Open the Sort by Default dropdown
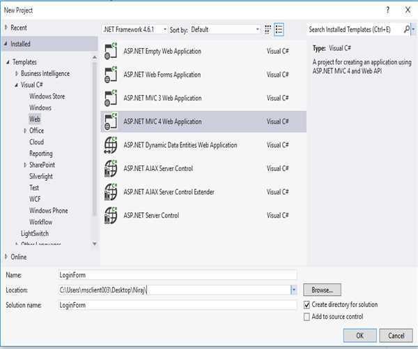Viewport: 418px width, 349px height. click(257, 30)
